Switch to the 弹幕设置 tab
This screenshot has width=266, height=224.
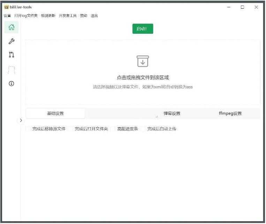[172, 113]
